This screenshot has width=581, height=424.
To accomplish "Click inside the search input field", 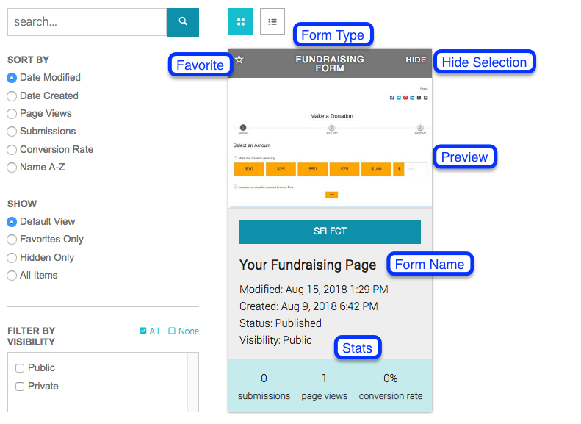I will (87, 22).
